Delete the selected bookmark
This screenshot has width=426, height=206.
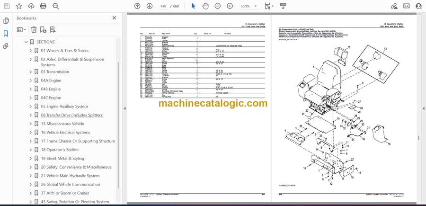(x=34, y=30)
